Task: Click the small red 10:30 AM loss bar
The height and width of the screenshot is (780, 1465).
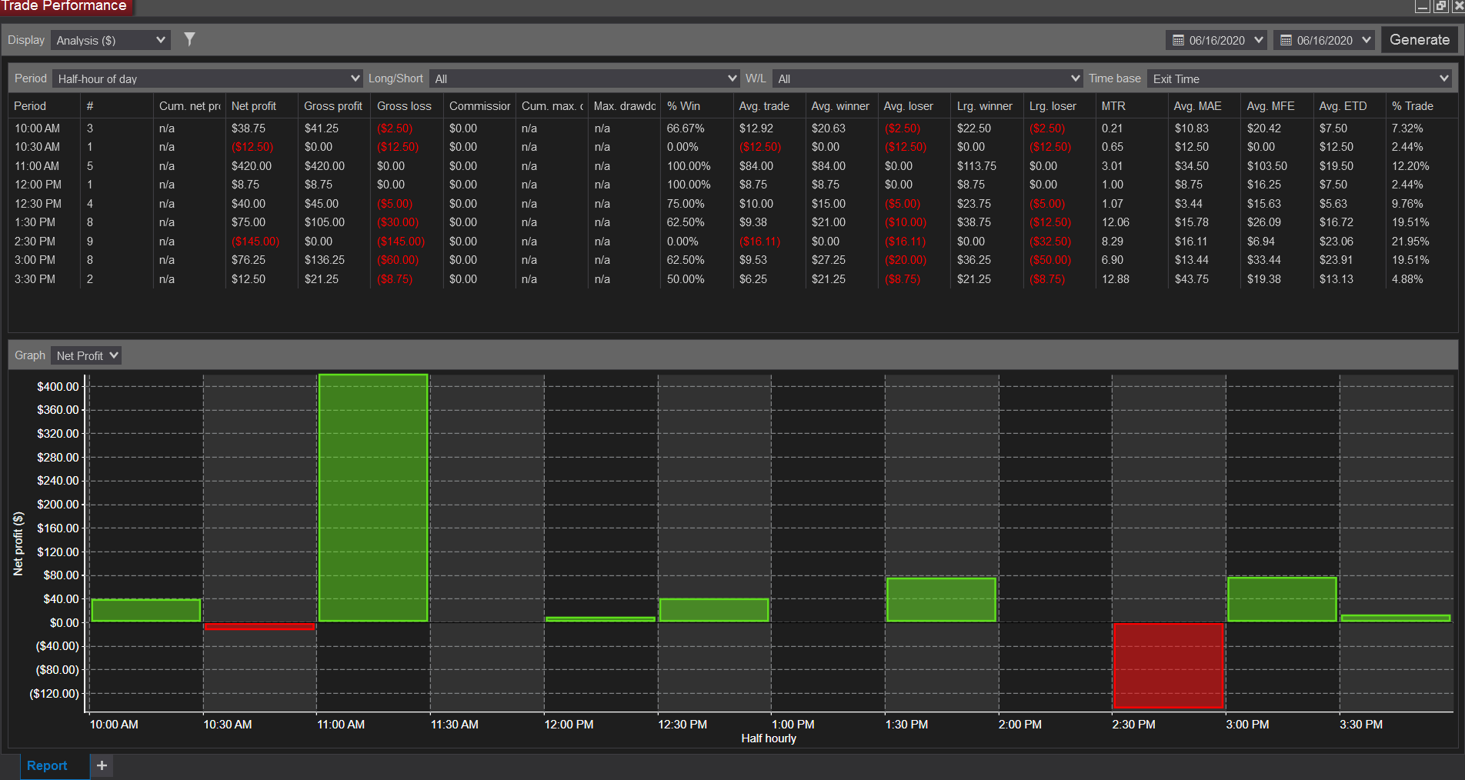Action: pos(259,626)
